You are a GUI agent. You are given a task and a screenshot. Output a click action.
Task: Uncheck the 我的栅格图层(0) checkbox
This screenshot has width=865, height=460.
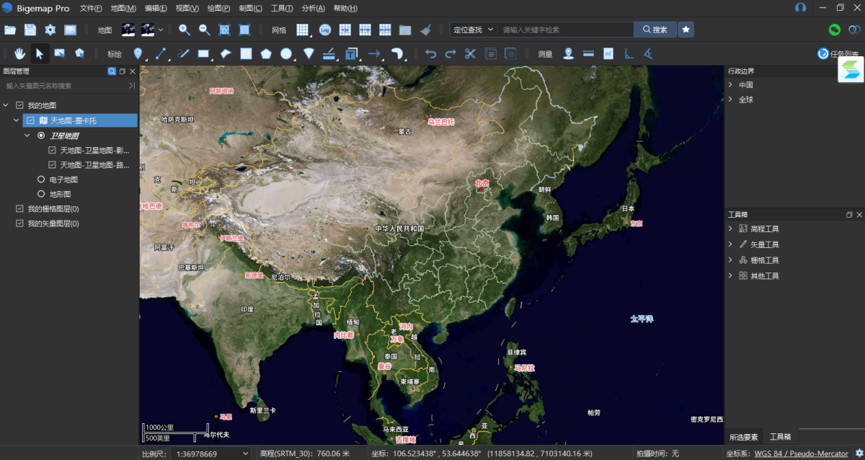coord(19,208)
